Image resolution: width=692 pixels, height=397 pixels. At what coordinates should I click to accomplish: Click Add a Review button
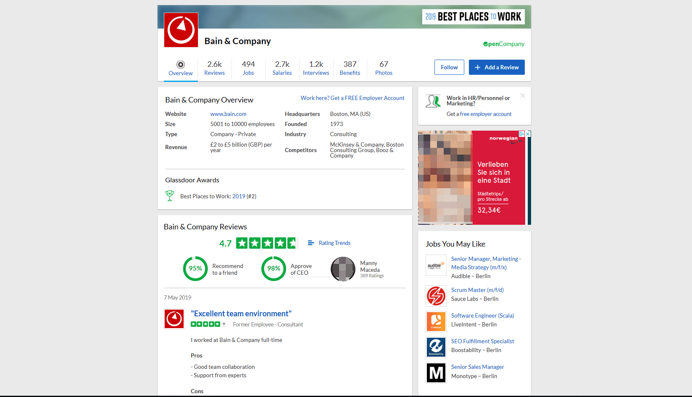point(496,67)
